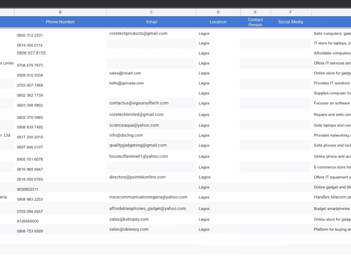
Task: Select description 'Focuses on software'
Action: pyautogui.click(x=332, y=103)
